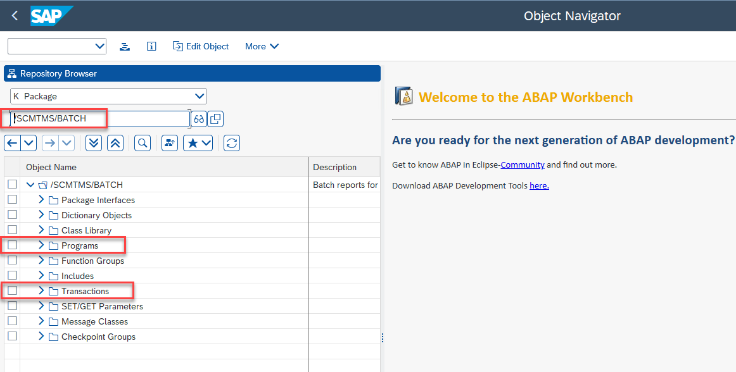
Task: Click the Edit Object button
Action: tap(201, 46)
